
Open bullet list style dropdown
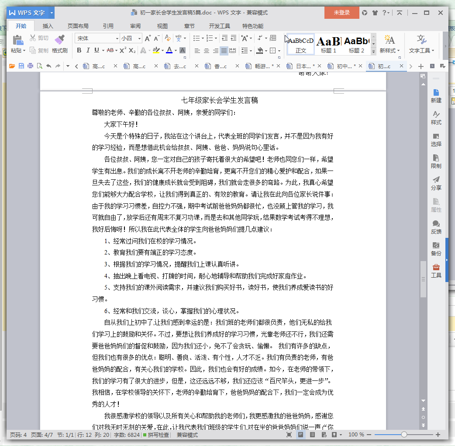(x=203, y=38)
